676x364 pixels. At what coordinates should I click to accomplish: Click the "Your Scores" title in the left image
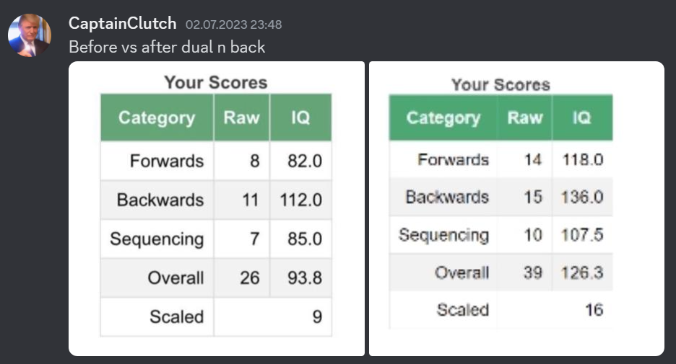coord(215,82)
